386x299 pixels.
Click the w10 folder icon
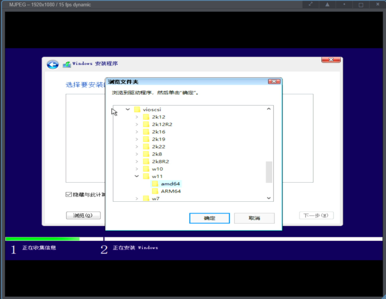(x=146, y=169)
